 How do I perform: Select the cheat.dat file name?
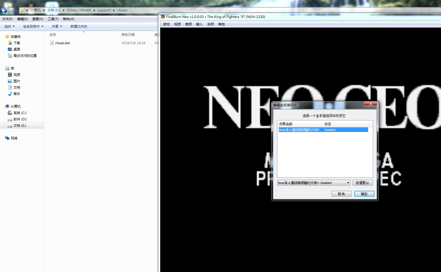63,43
